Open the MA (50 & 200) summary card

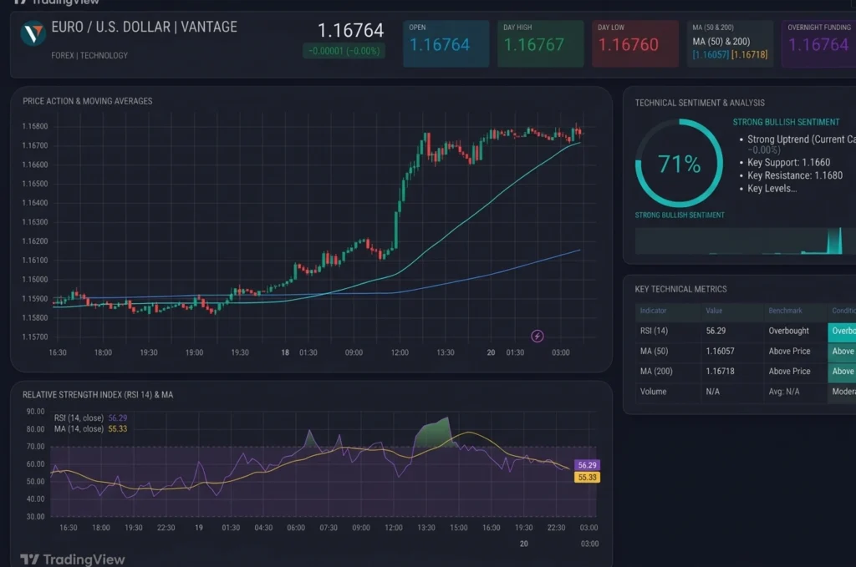[x=730, y=43]
